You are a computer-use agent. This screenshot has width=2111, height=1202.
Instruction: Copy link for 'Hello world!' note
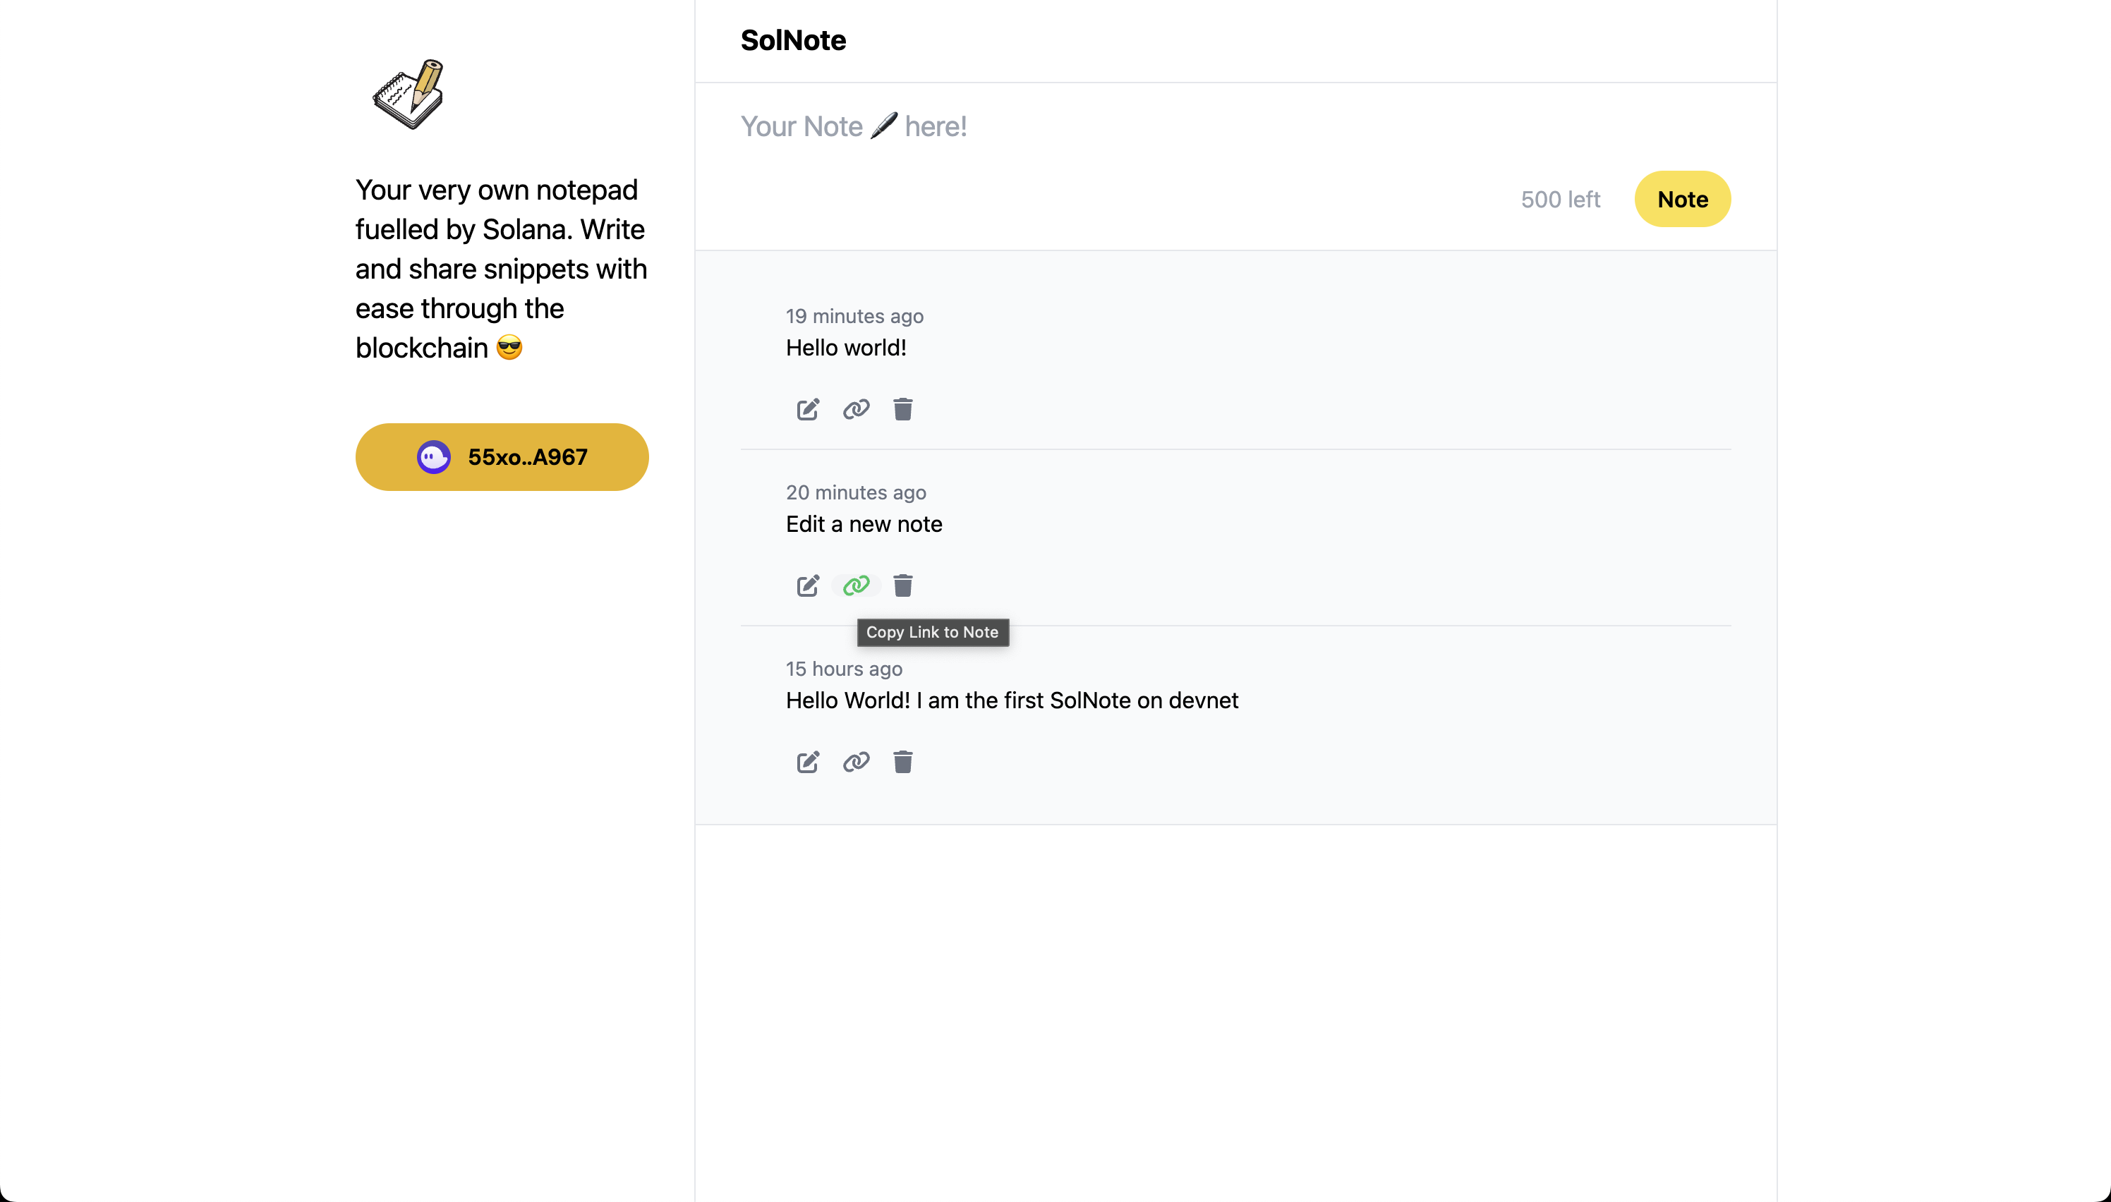point(855,409)
